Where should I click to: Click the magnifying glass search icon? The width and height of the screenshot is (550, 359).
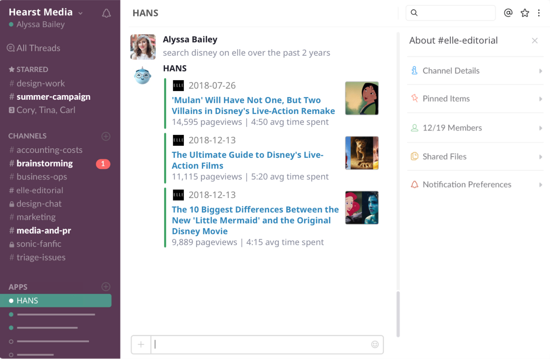414,13
